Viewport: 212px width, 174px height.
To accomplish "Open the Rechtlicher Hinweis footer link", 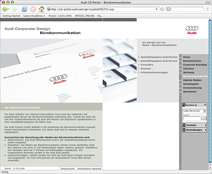I will pyautogui.click(x=89, y=169).
